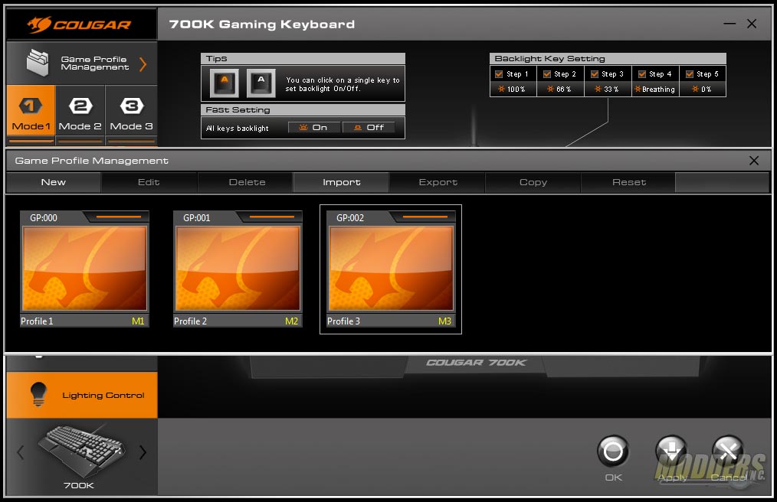Screen dimensions: 777x502
Task: Select the 0% brightness level
Action: pyautogui.click(x=702, y=89)
